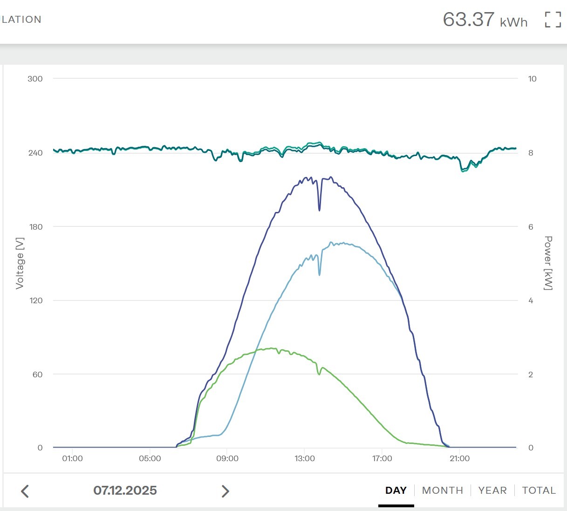Go to the previous day with left arrow
567x511 pixels.
pyautogui.click(x=25, y=491)
